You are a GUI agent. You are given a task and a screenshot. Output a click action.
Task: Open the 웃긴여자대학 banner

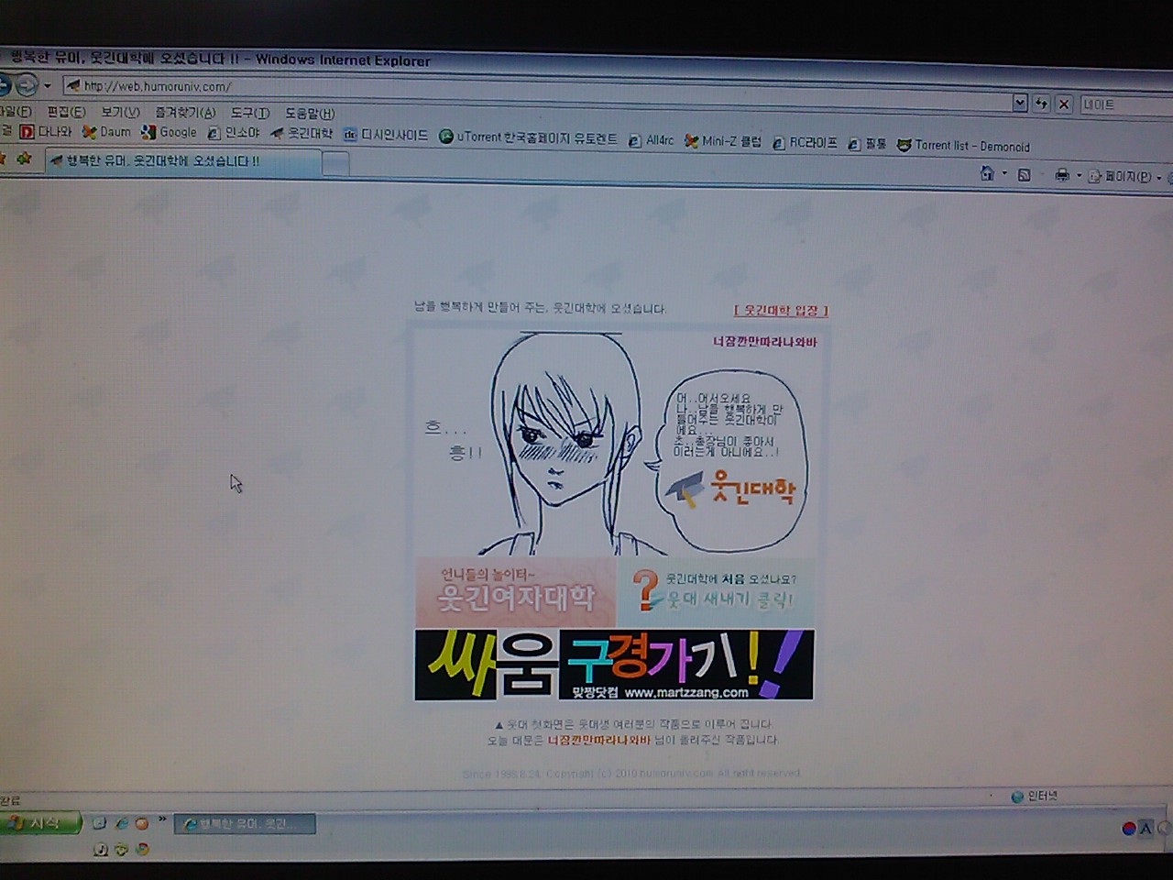(515, 592)
